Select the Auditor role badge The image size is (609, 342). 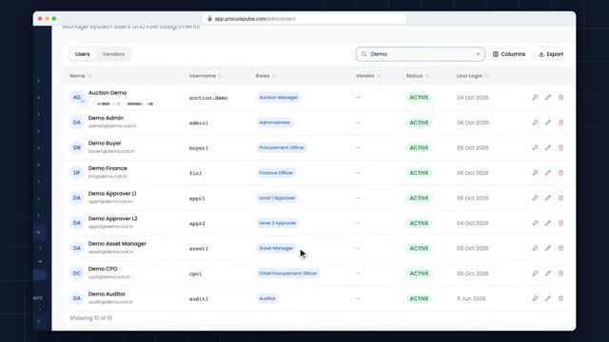(x=267, y=298)
